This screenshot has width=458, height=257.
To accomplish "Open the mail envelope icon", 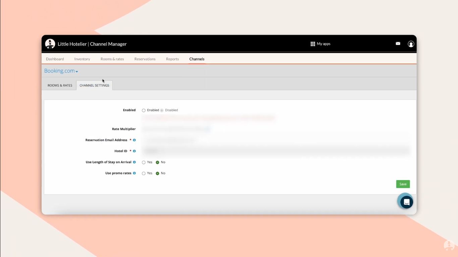I will click(x=398, y=44).
